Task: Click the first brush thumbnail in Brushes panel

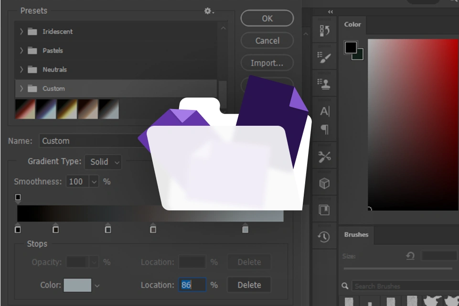Action: coord(349,301)
